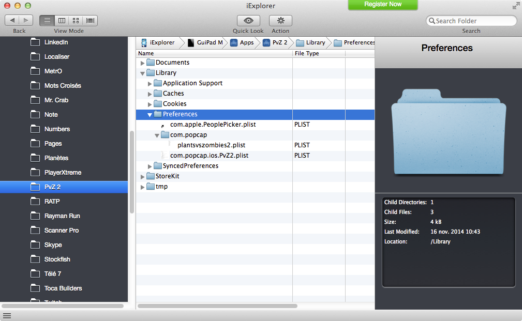Collapse the Library folder

(142, 73)
